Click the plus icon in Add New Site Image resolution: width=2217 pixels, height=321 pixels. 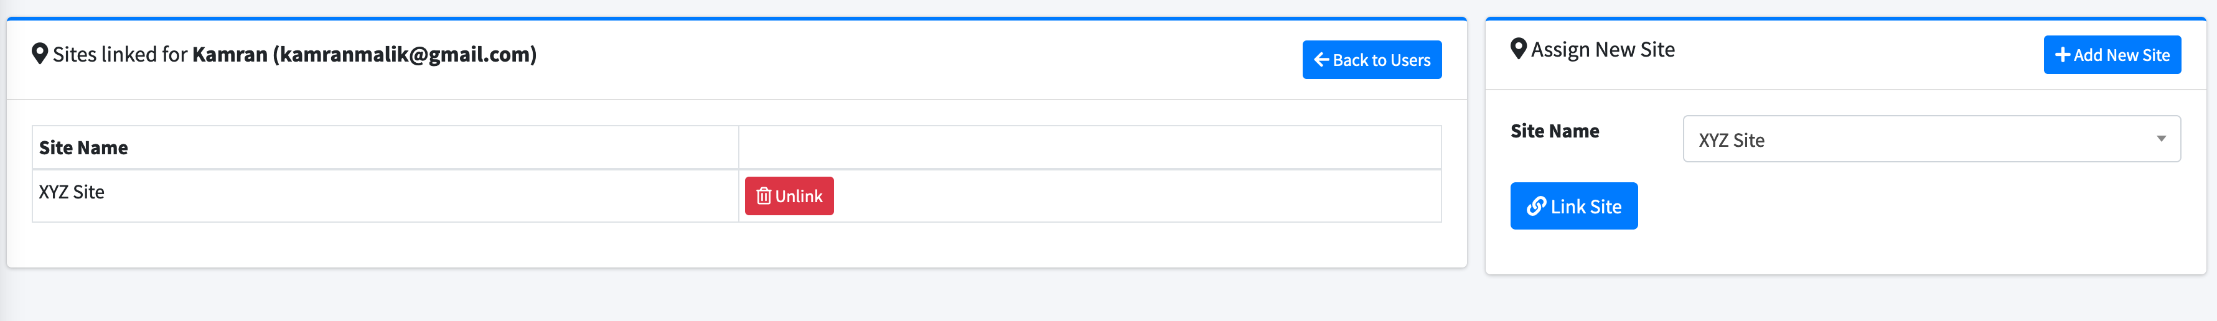(x=2062, y=55)
